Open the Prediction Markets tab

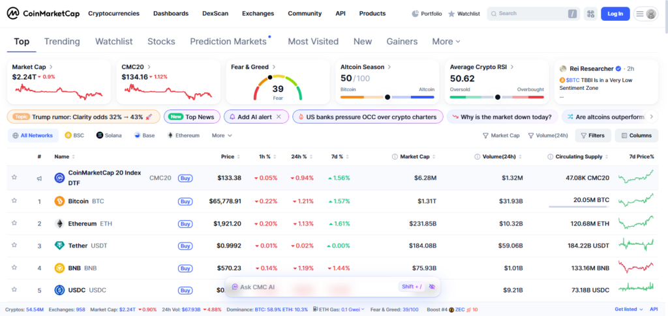click(228, 41)
